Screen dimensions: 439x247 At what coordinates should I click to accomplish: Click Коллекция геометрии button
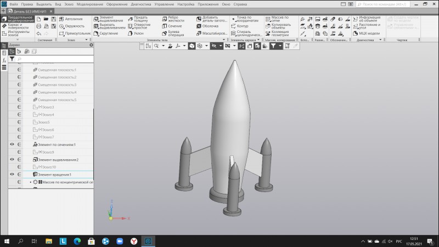277,33
